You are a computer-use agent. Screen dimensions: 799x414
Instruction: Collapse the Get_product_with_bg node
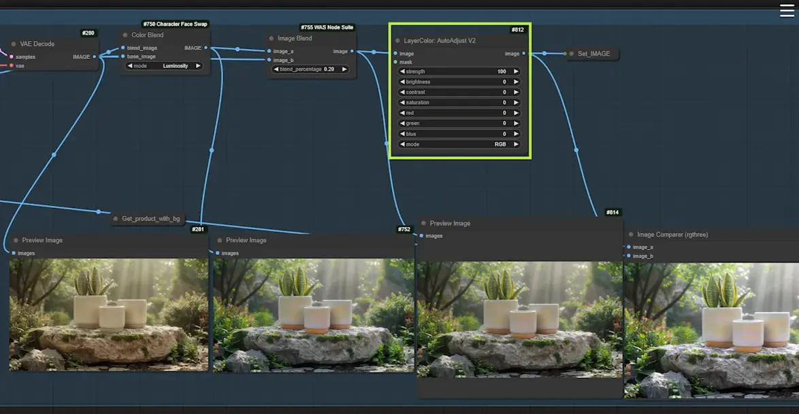115,219
